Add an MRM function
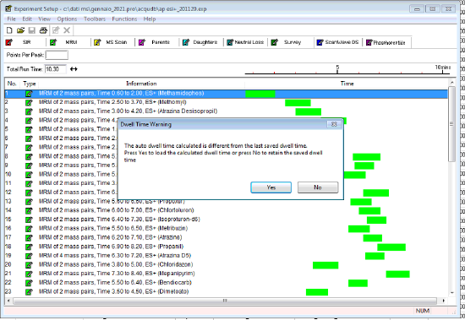Image resolution: width=465 pixels, height=320 pixels. (68, 42)
